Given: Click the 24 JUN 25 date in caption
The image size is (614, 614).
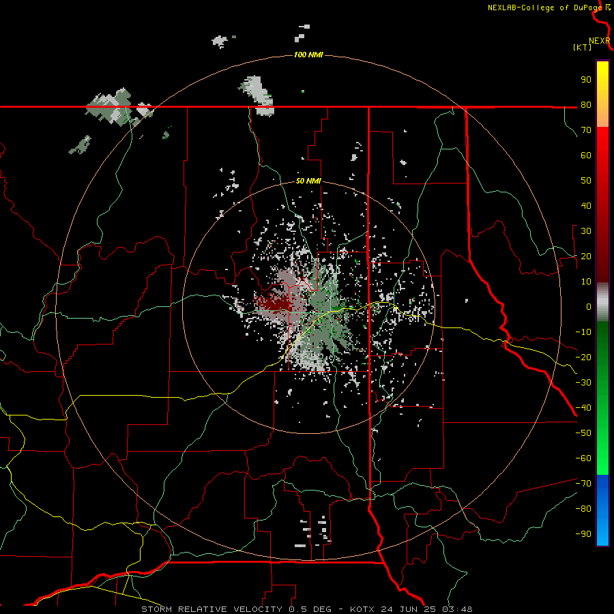Looking at the screenshot, I should tap(409, 609).
